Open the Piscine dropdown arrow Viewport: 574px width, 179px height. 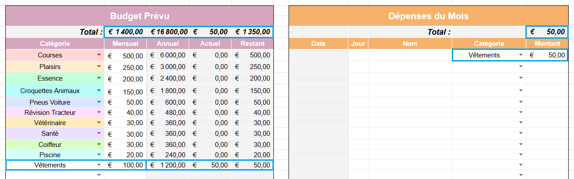[99, 155]
